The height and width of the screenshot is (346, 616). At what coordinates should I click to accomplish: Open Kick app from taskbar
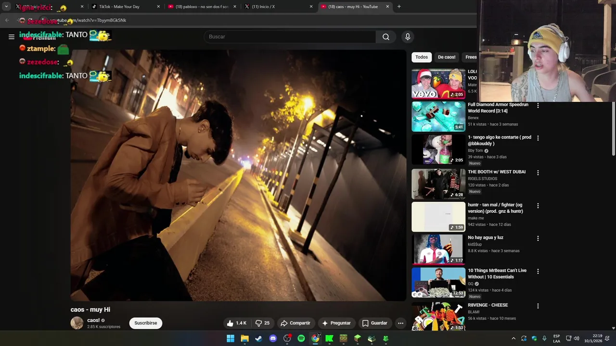(x=329, y=338)
